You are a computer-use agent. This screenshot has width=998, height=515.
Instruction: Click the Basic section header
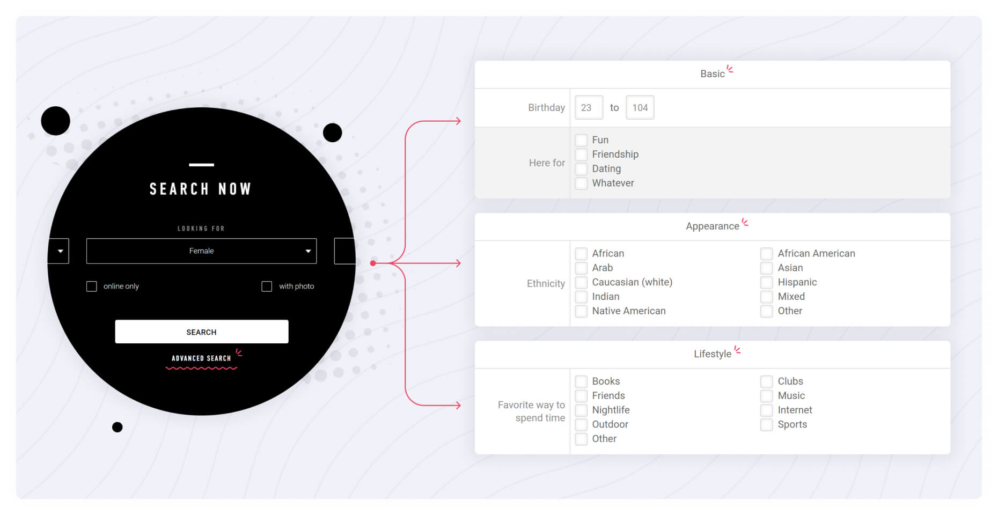(712, 74)
